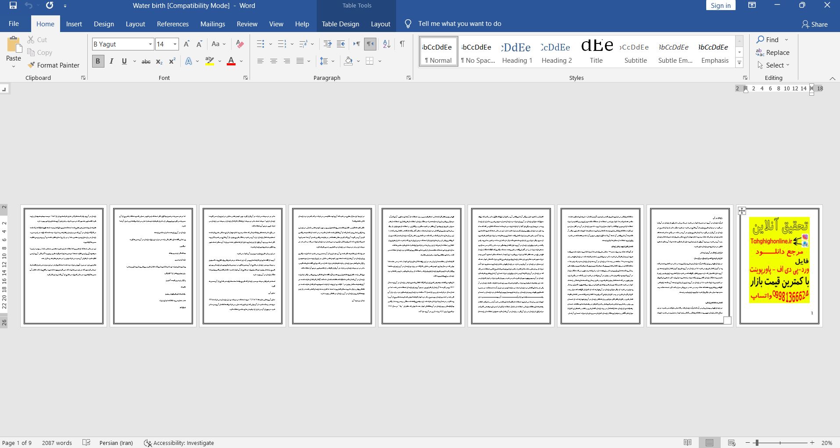This screenshot has width=840, height=448.
Task: Set left-to-right text direction
Action: (357, 44)
